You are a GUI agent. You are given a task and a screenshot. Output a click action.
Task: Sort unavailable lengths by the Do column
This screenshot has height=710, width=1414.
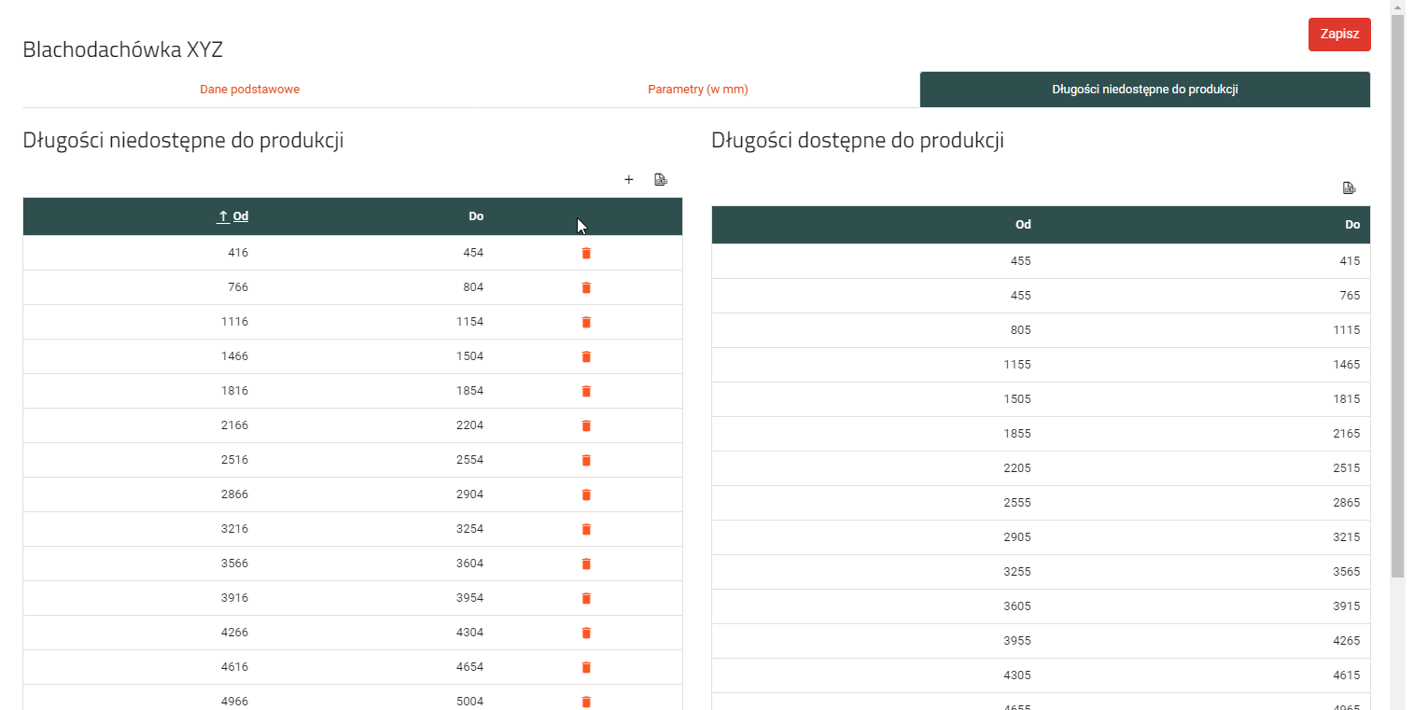point(476,216)
